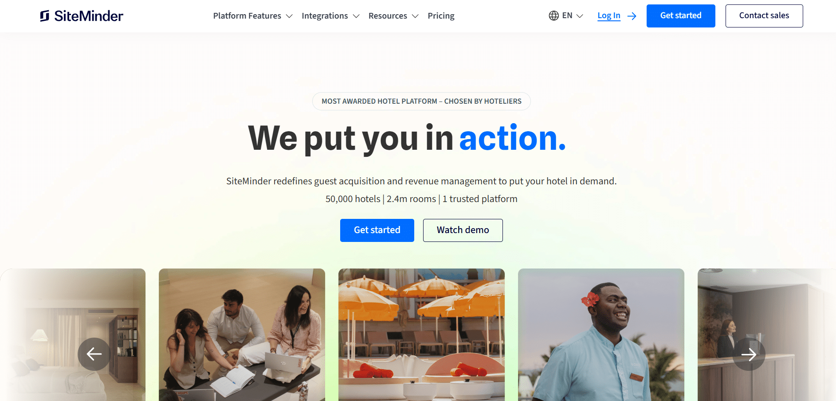Click the globe language icon
Screen dimensions: 836x401
[x=553, y=16]
